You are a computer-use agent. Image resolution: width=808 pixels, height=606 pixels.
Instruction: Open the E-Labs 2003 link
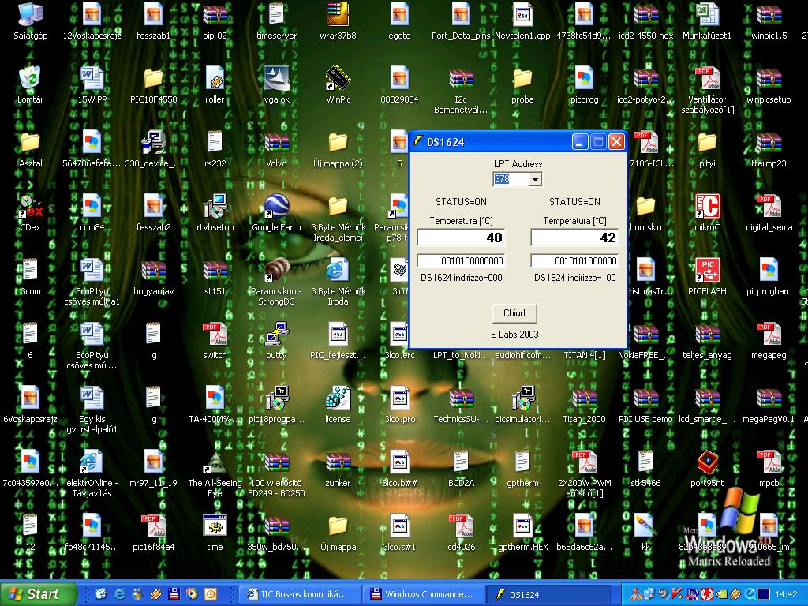(x=514, y=335)
